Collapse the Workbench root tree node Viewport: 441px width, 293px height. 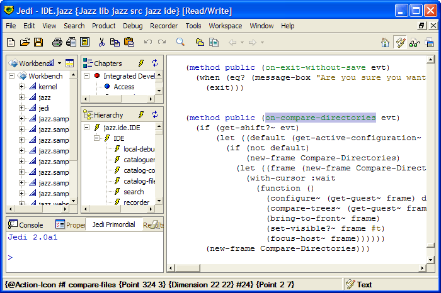coord(11,76)
